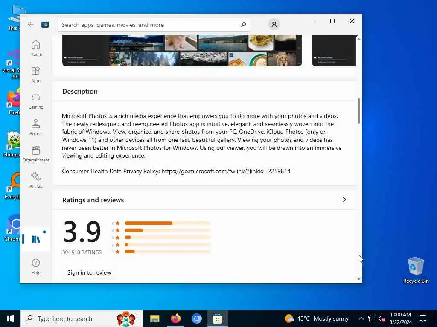Screen dimensions: 437x327
Task: Open the weather widget on taskbar
Action: pyautogui.click(x=317, y=318)
